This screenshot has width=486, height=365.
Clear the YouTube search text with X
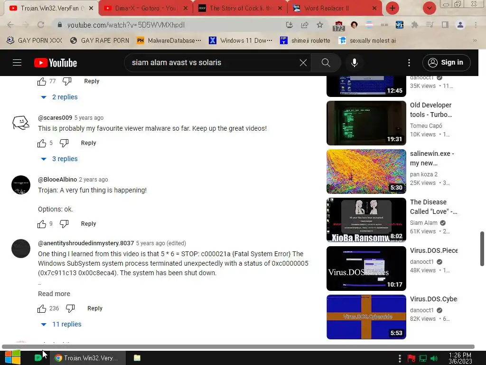click(x=303, y=63)
